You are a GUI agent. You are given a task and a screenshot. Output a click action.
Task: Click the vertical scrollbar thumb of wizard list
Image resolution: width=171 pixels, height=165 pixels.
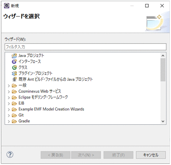tap(163, 70)
